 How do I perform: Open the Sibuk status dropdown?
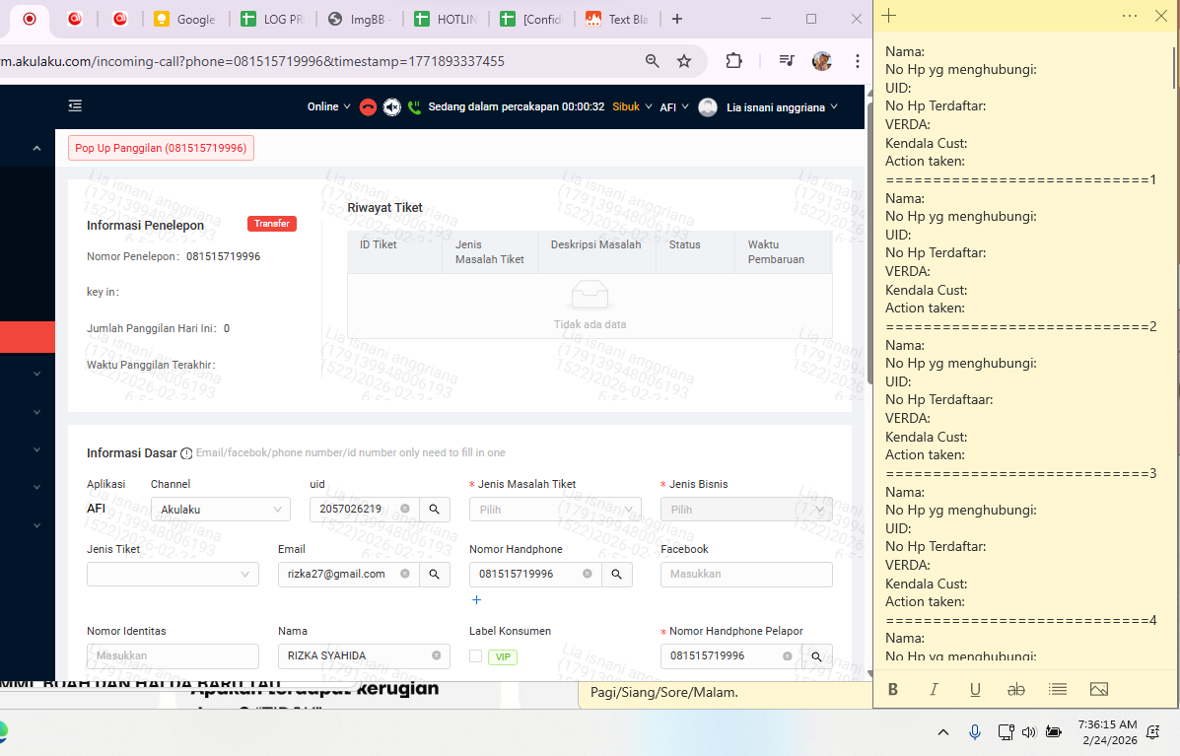point(631,106)
